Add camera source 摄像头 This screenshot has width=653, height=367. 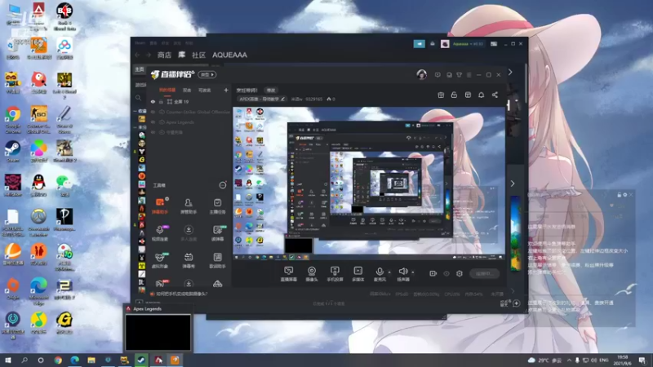pyautogui.click(x=312, y=274)
